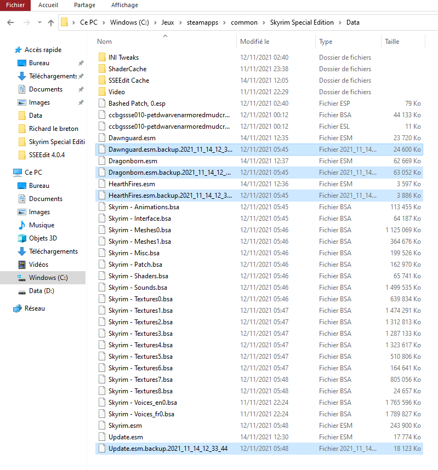The width and height of the screenshot is (438, 470).
Task: Click the Images quick access icon
Action: 22,102
